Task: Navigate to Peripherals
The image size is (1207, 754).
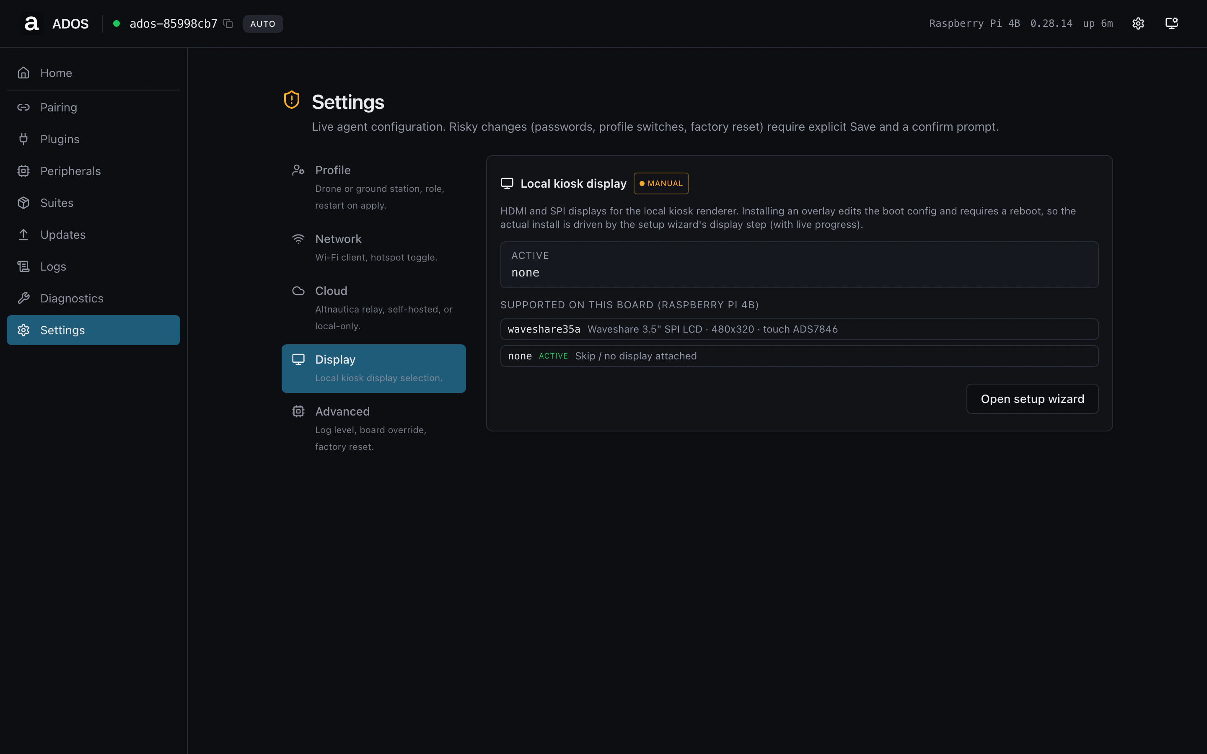Action: point(93,171)
